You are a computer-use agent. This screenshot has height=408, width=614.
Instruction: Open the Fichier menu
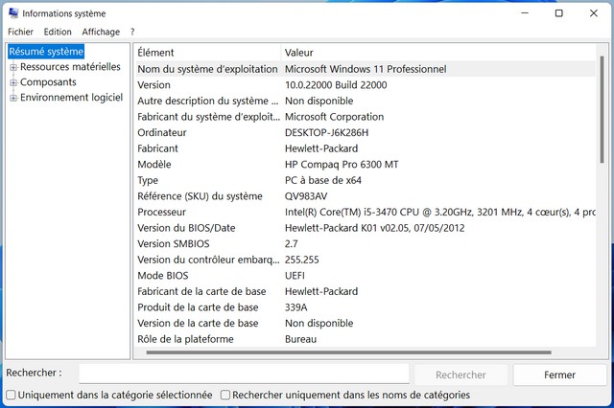(x=20, y=32)
